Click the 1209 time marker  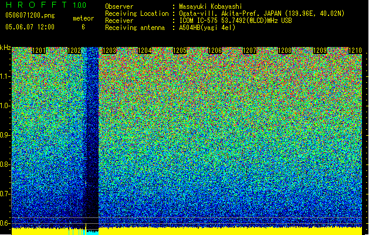pos(320,51)
